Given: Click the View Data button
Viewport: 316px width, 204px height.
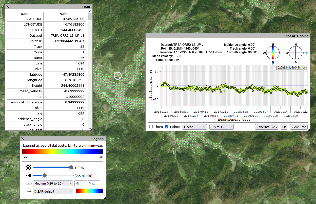Looking at the screenshot, I should click(x=299, y=127).
